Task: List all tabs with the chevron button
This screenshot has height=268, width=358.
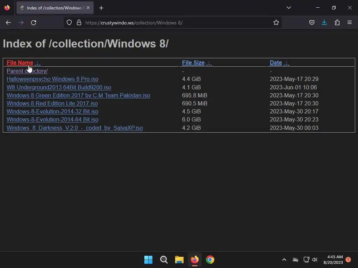Action: tap(288, 8)
